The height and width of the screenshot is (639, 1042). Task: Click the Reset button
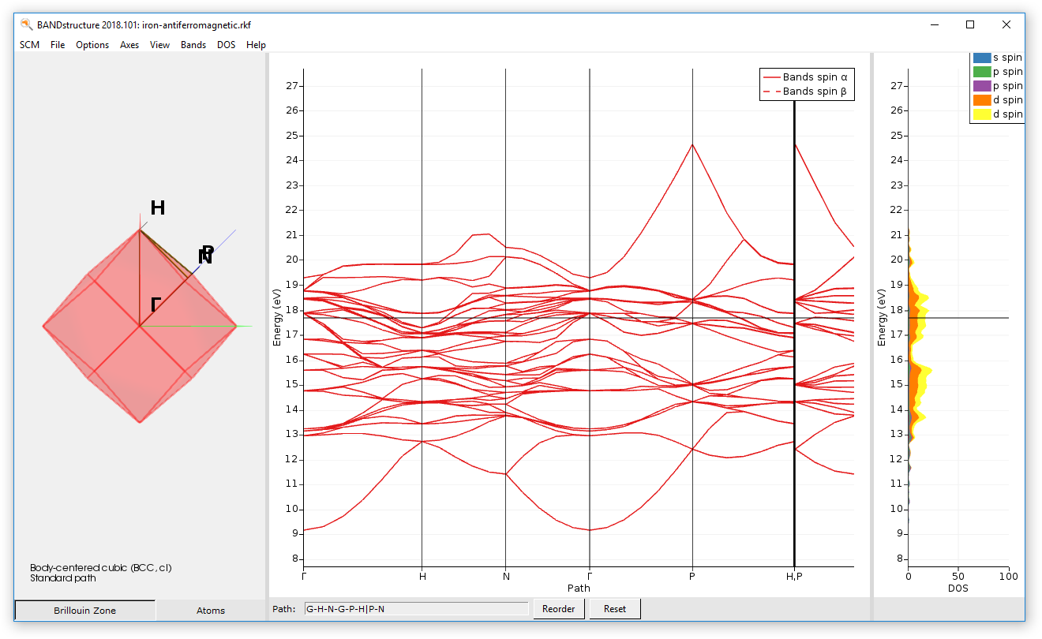click(x=614, y=608)
